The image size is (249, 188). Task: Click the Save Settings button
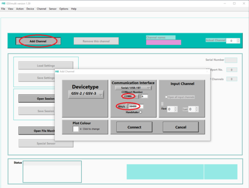[37, 78]
